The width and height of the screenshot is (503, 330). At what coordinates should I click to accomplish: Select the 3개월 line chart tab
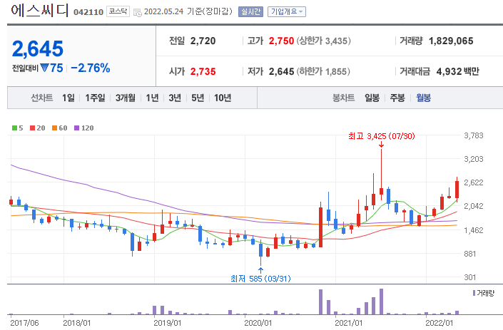(x=126, y=98)
